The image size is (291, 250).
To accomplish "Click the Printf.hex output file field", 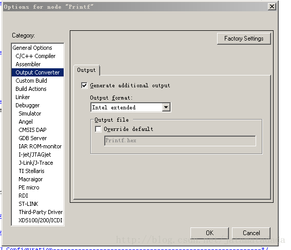I will (180, 141).
